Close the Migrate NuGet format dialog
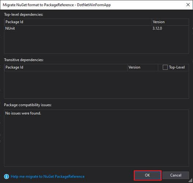This screenshot has height=183, width=193. click(x=188, y=5)
